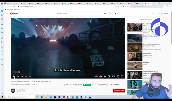This screenshot has height=101, width=172.
Task: Search tabs with the magnifier in the tab bar
Action: (x=159, y=3)
